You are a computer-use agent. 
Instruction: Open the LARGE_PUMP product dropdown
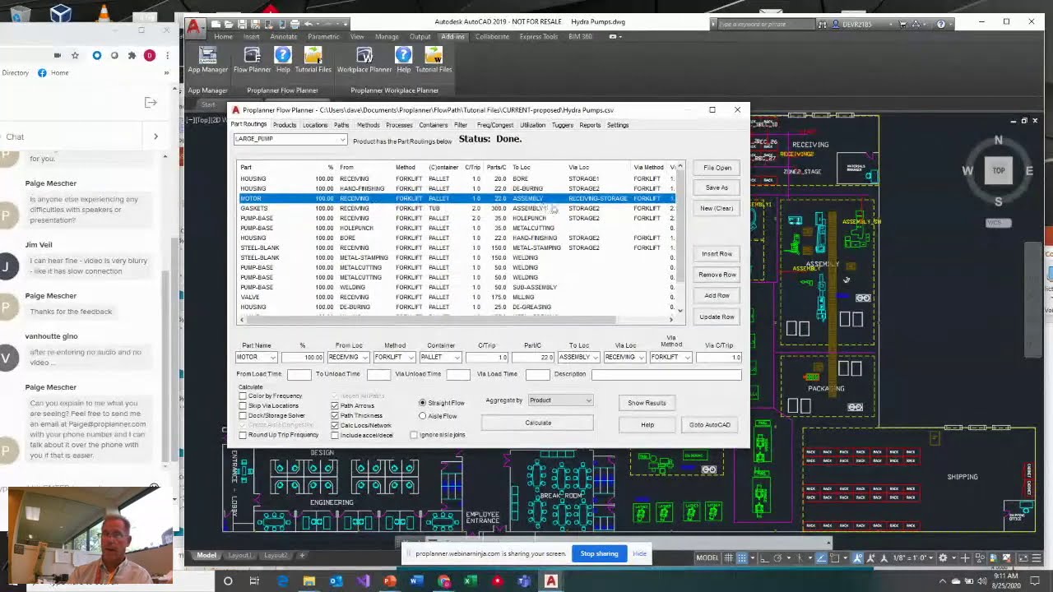point(290,139)
